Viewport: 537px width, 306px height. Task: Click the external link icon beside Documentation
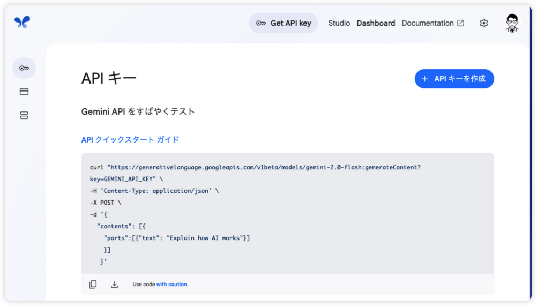click(x=460, y=23)
